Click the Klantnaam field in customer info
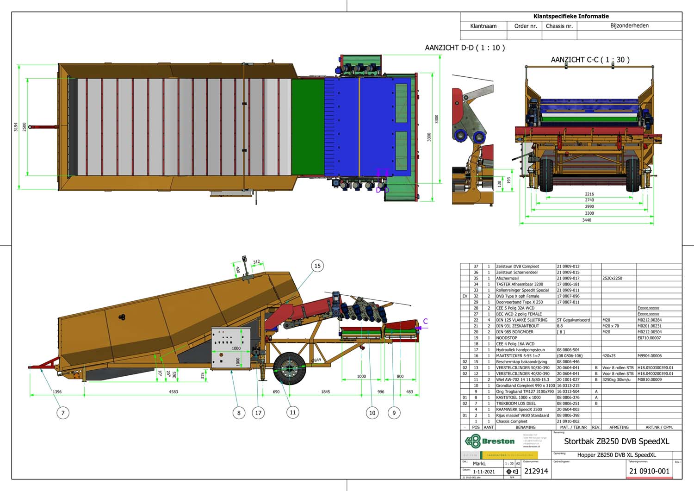This screenshot has width=694, height=491. (x=483, y=26)
